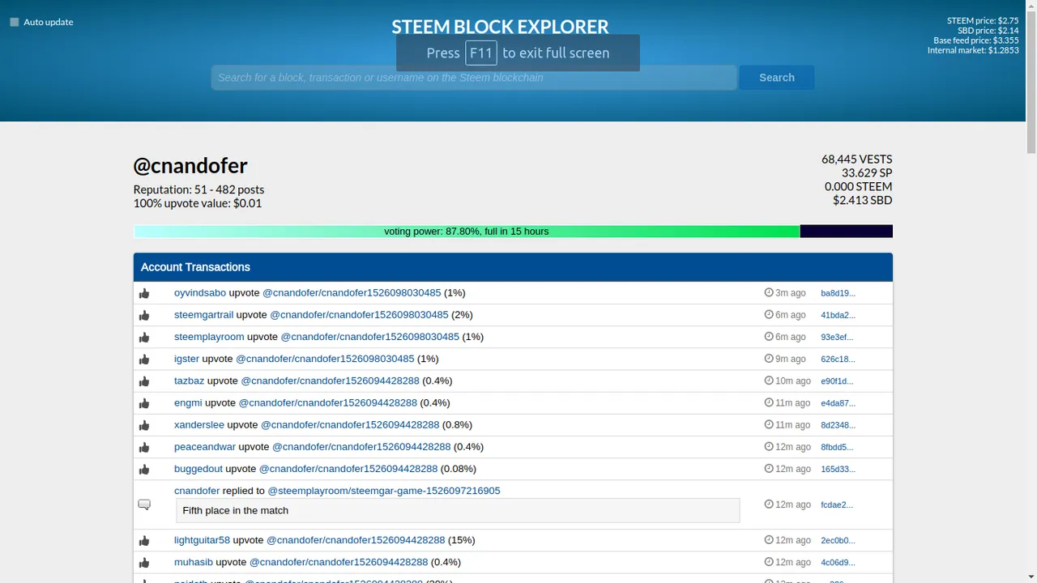Open the engmi account link
1037x583 pixels.
click(188, 402)
